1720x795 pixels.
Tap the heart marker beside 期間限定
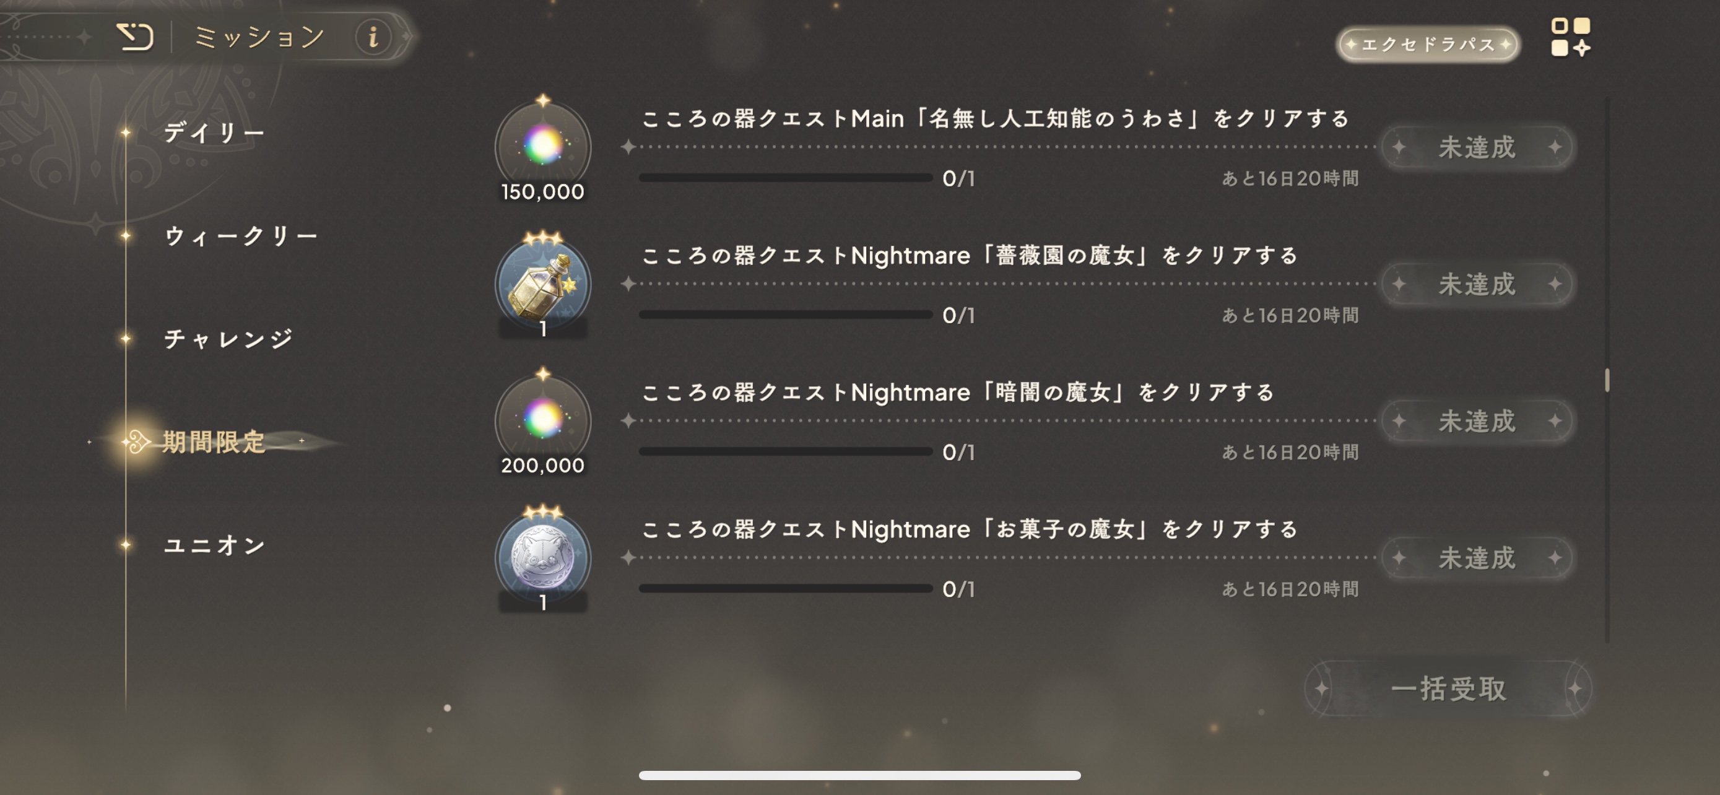pyautogui.click(x=137, y=441)
